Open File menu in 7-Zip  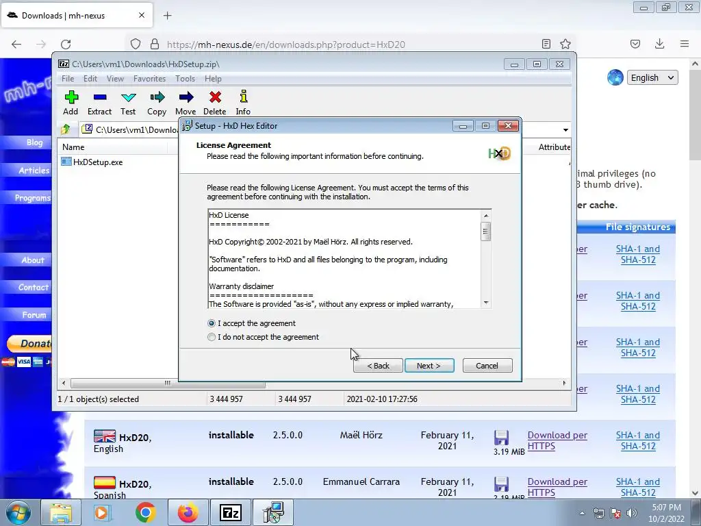[x=68, y=79]
